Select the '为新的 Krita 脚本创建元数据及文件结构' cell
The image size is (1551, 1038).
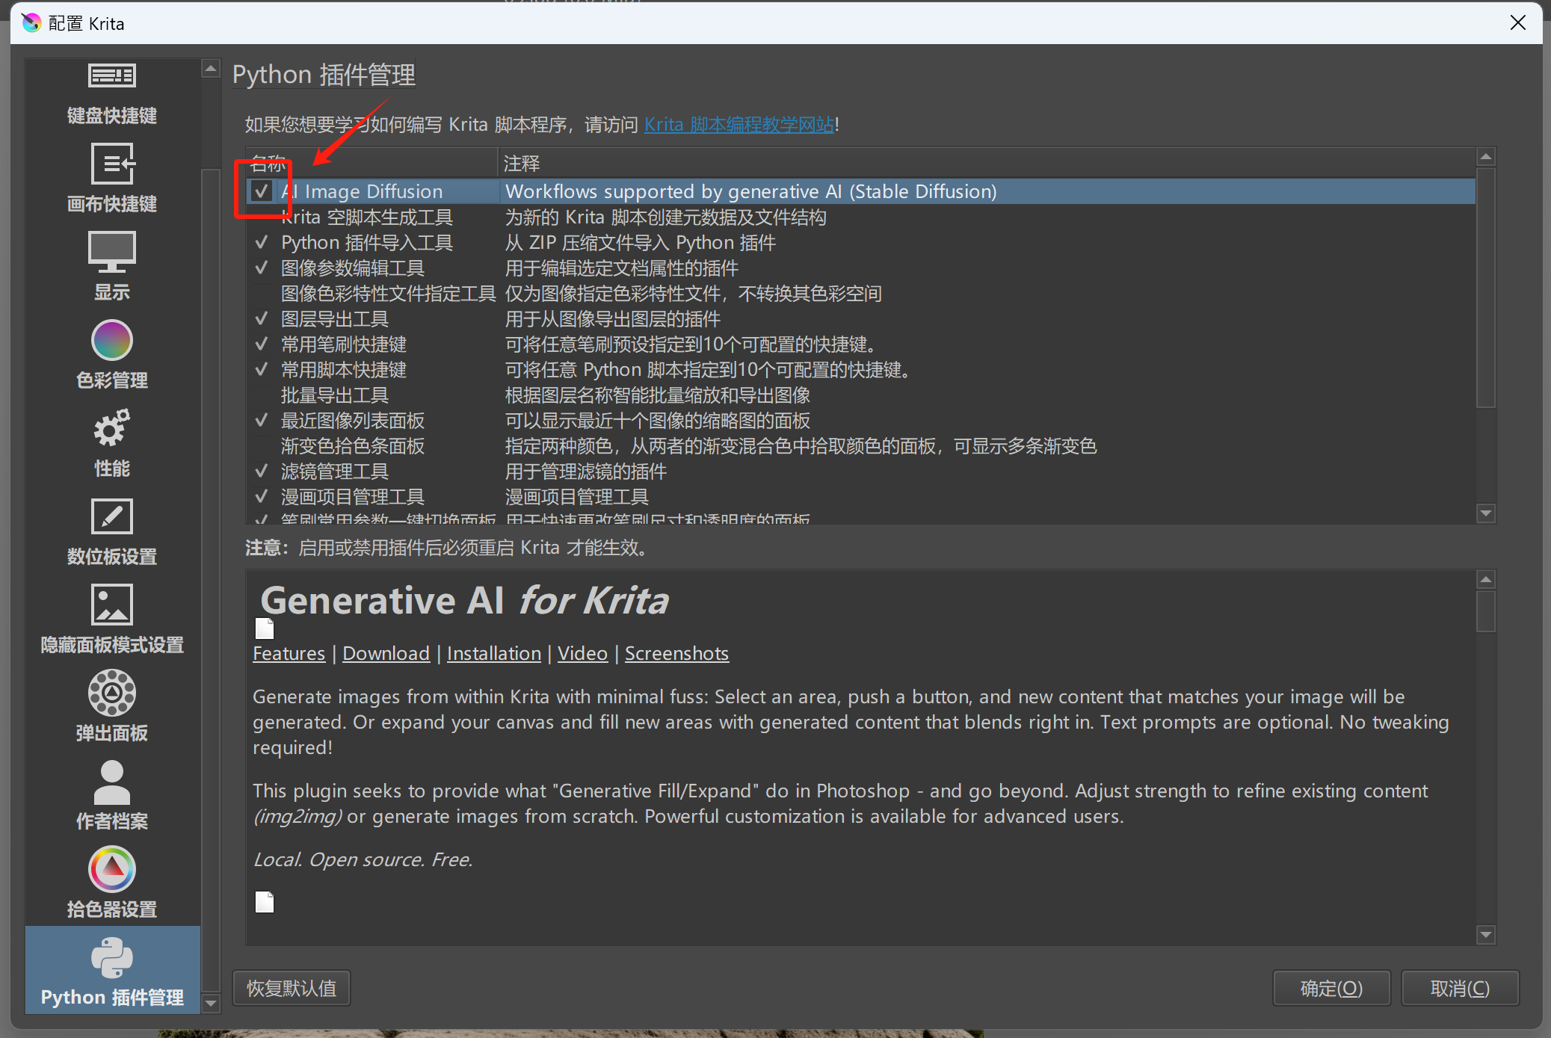[987, 217]
